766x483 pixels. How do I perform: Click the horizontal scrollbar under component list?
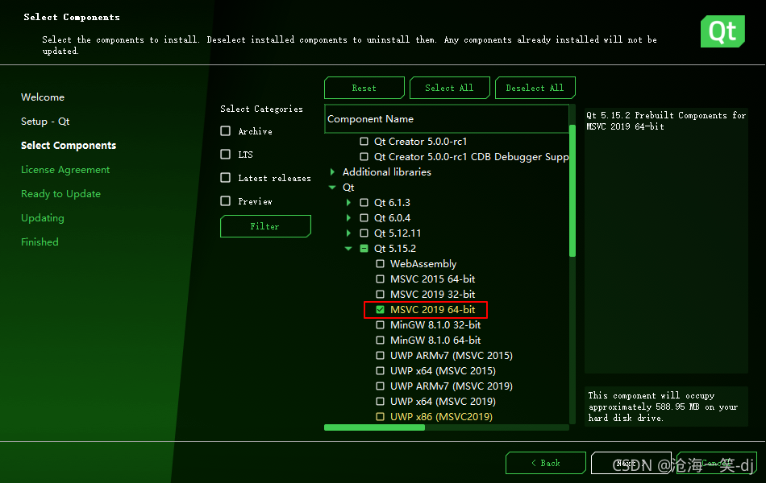(374, 427)
